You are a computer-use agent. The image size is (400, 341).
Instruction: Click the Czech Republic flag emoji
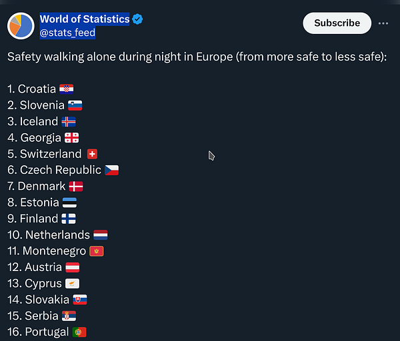point(111,170)
